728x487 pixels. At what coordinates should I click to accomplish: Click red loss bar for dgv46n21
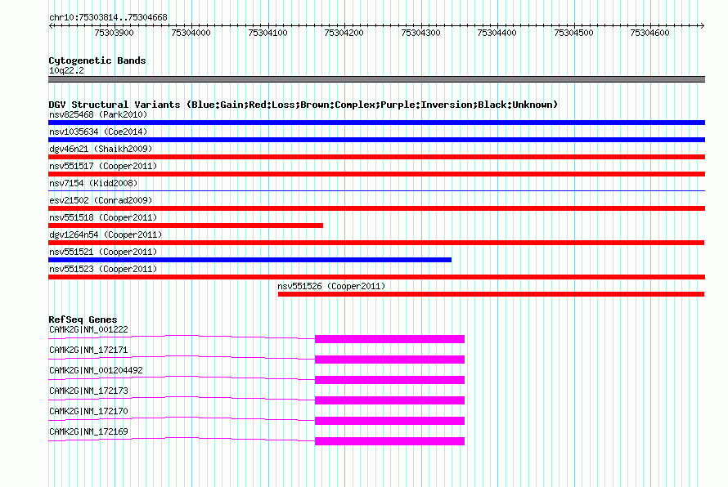pyautogui.click(x=376, y=157)
